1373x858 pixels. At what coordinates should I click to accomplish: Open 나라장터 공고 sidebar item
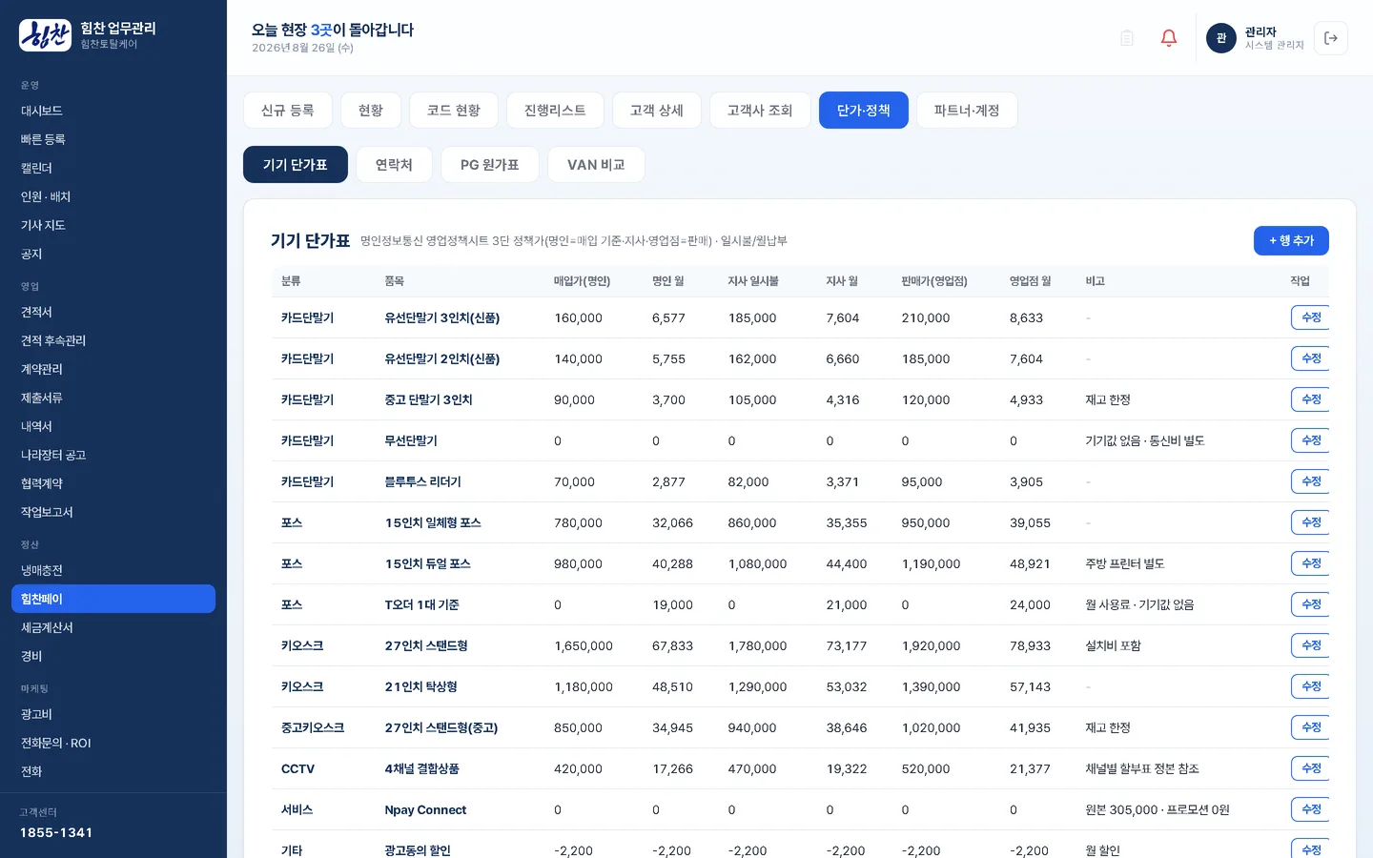[113, 455]
